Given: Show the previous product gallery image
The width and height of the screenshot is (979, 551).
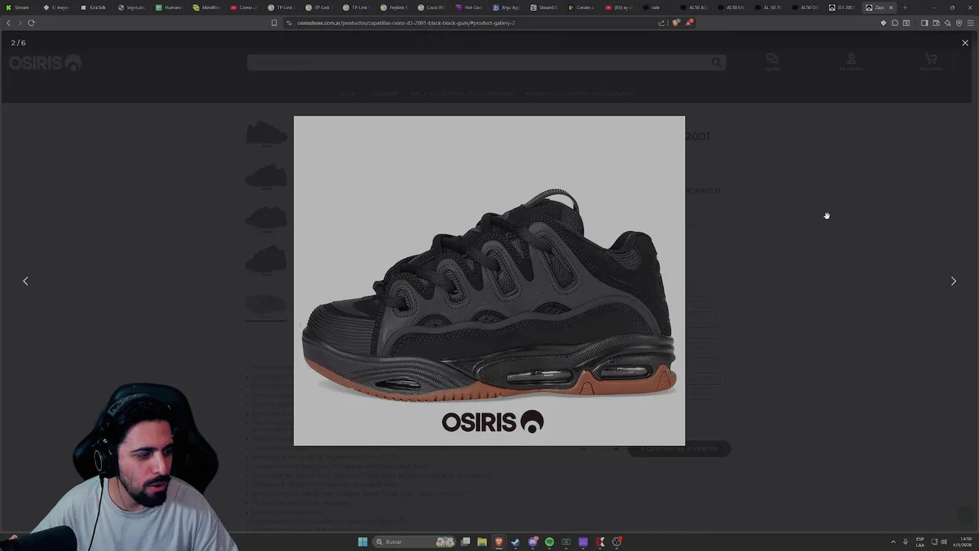Looking at the screenshot, I should [x=25, y=281].
